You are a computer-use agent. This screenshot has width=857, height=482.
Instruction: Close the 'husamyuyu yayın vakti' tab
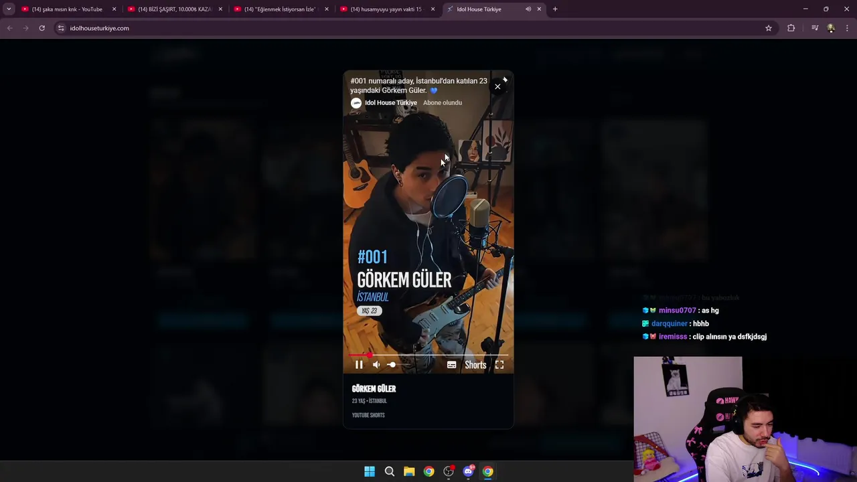click(433, 9)
